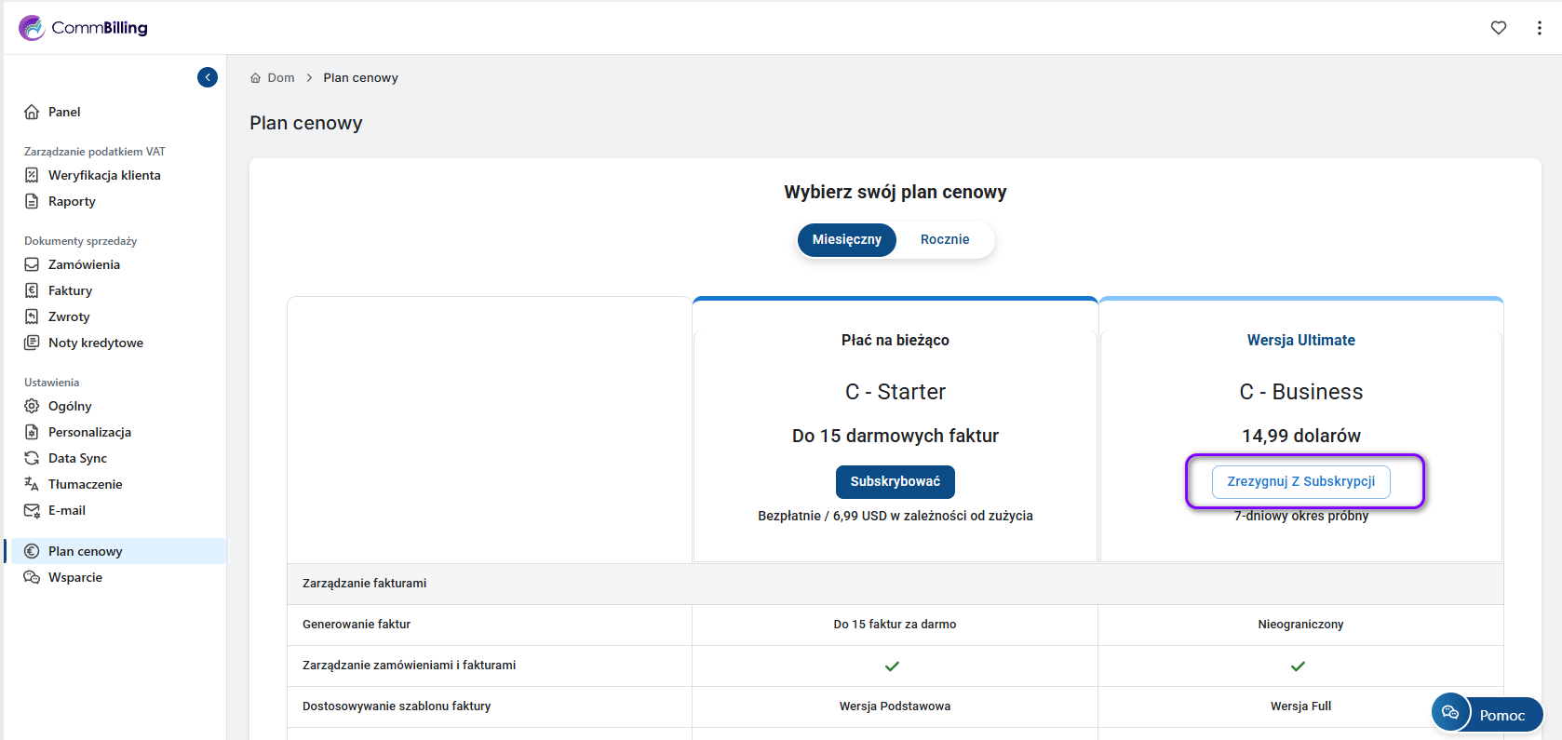
Task: Open Zamówienia in the sidebar
Action: [x=84, y=264]
